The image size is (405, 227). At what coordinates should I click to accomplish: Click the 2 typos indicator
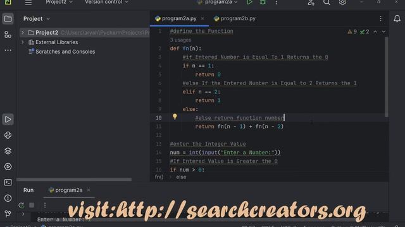(364, 32)
